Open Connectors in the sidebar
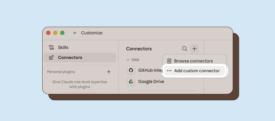275x121 pixels. tap(80, 57)
